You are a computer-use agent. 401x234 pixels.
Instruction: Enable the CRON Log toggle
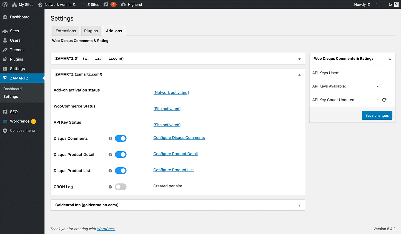[121, 187]
